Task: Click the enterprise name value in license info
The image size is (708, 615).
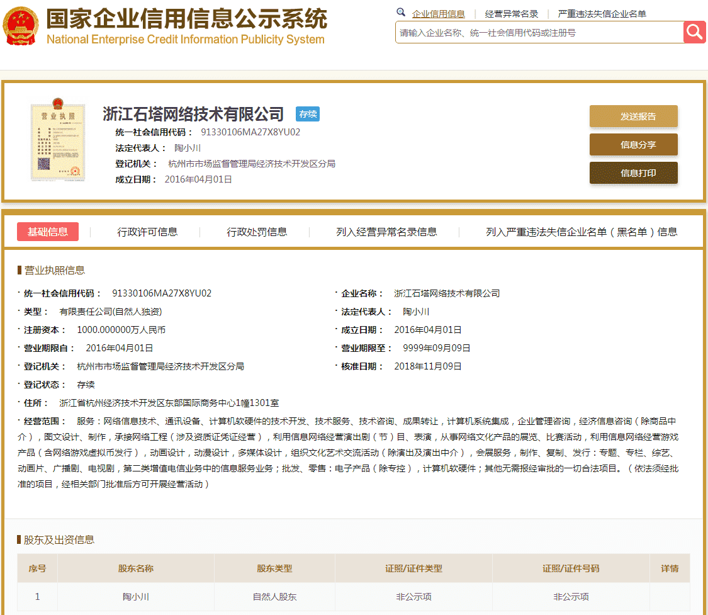Action: [x=447, y=293]
